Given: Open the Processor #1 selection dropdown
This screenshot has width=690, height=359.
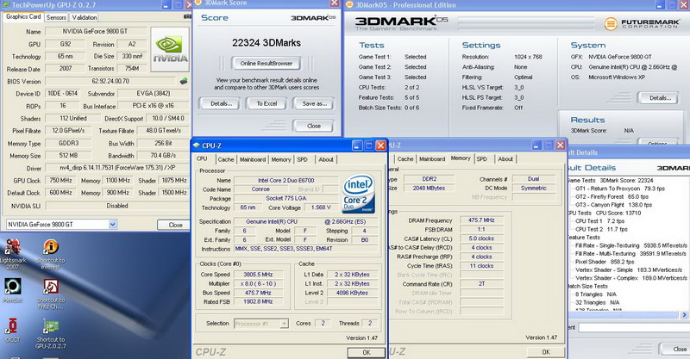Looking at the screenshot, I should (x=284, y=324).
